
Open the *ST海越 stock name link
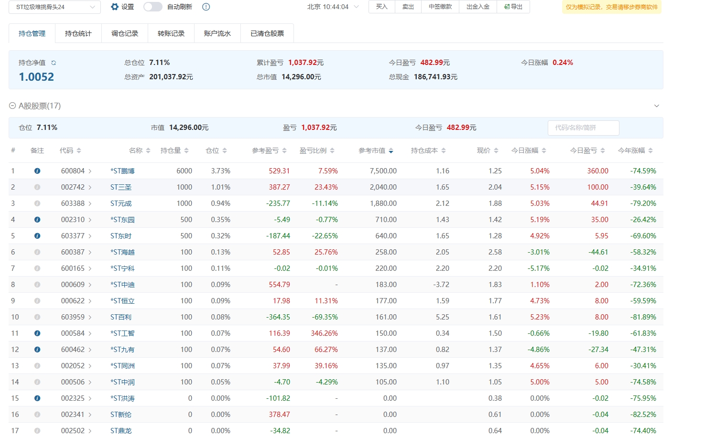pos(122,252)
